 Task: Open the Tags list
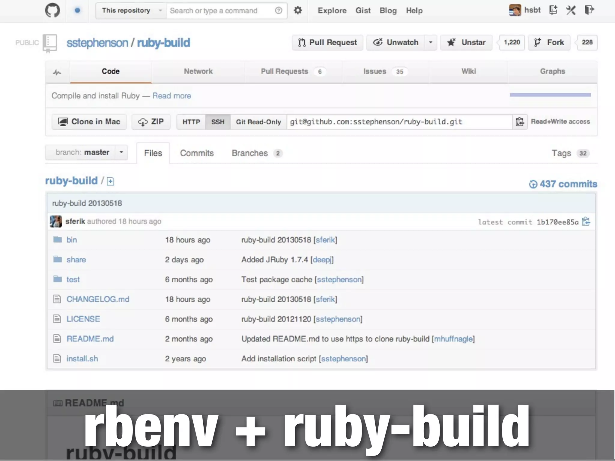571,153
